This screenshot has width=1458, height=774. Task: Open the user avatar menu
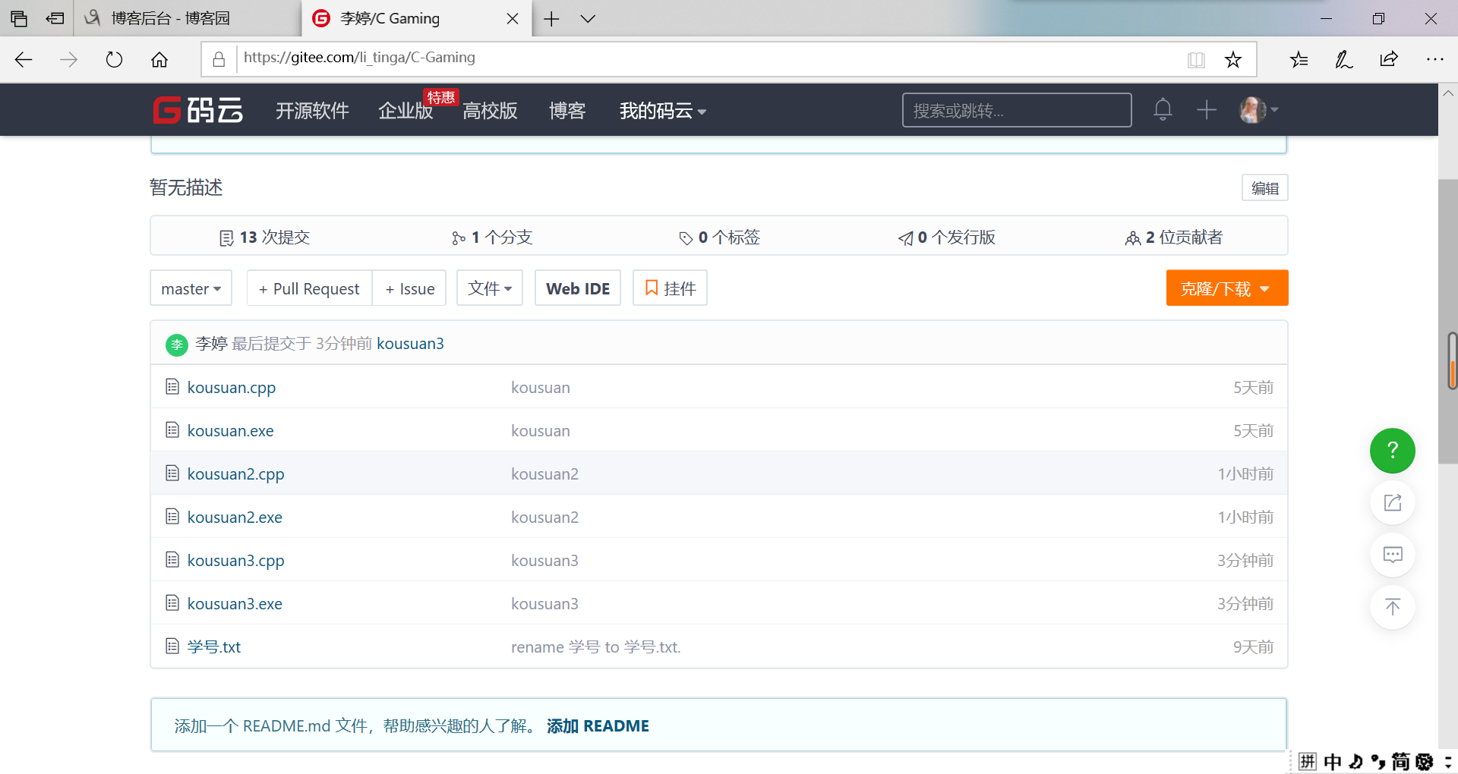(1258, 110)
